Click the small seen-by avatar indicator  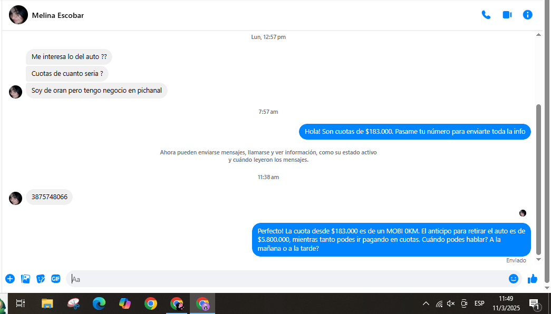[x=523, y=213]
